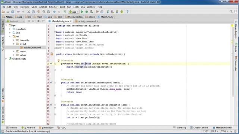
Task: Click the Synchronize refresh icon
Action: [12, 12]
